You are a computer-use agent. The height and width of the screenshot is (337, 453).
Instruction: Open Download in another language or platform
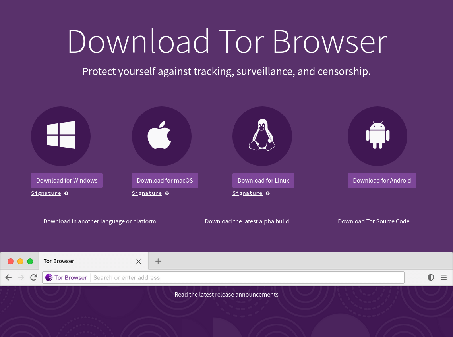pos(100,221)
